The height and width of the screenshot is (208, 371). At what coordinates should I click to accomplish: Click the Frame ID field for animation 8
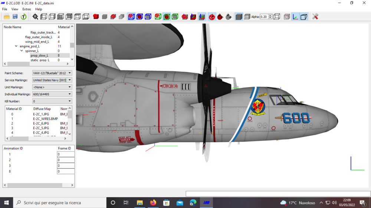tap(66, 171)
